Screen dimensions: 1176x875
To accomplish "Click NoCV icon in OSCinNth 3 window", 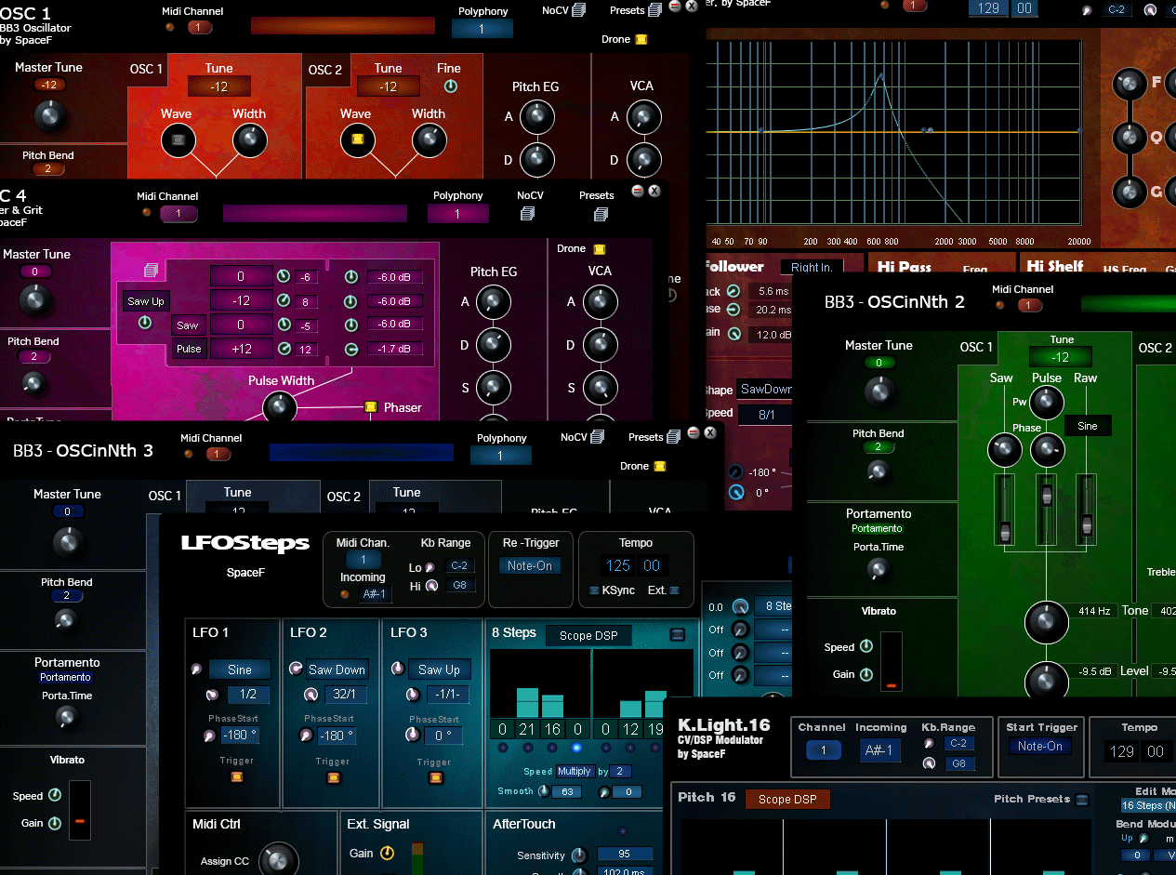I will coord(597,436).
